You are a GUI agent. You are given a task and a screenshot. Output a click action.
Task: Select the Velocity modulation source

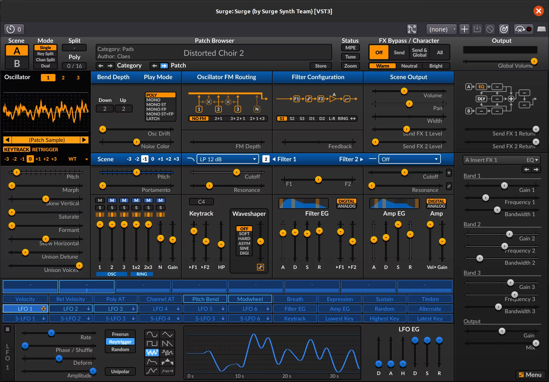pos(25,299)
